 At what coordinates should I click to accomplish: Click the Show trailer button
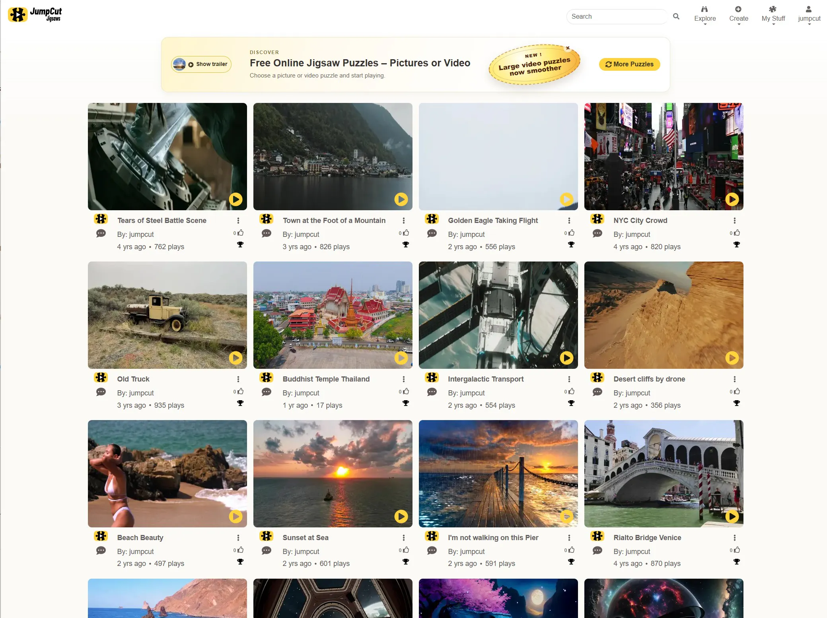[x=201, y=64]
